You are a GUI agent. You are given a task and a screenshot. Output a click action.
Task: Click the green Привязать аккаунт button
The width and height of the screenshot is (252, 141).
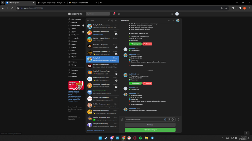pyautogui.click(x=150, y=130)
